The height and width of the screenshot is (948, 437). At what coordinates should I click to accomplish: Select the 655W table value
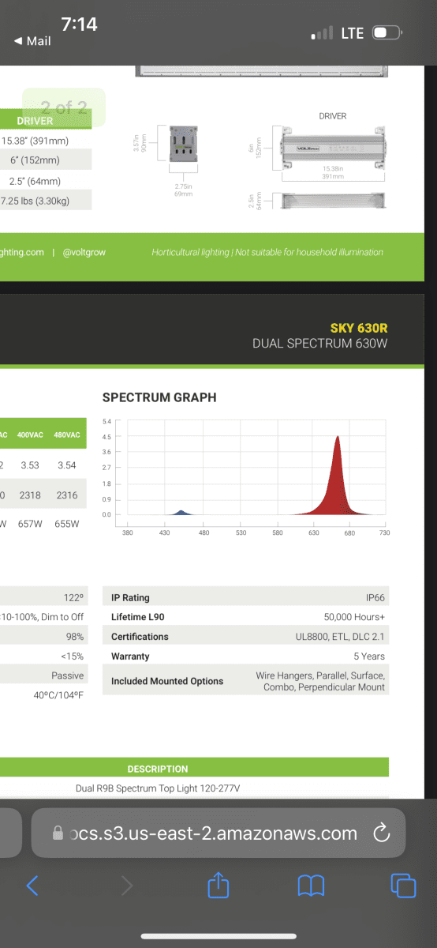[x=67, y=524]
